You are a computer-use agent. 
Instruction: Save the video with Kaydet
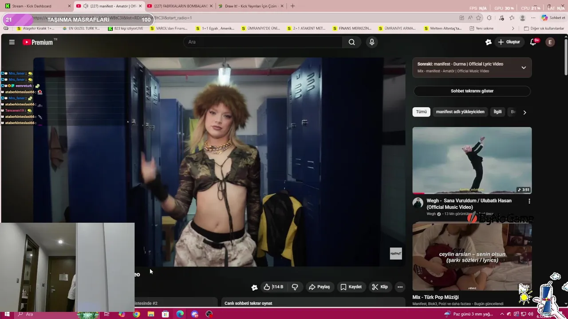click(x=351, y=287)
